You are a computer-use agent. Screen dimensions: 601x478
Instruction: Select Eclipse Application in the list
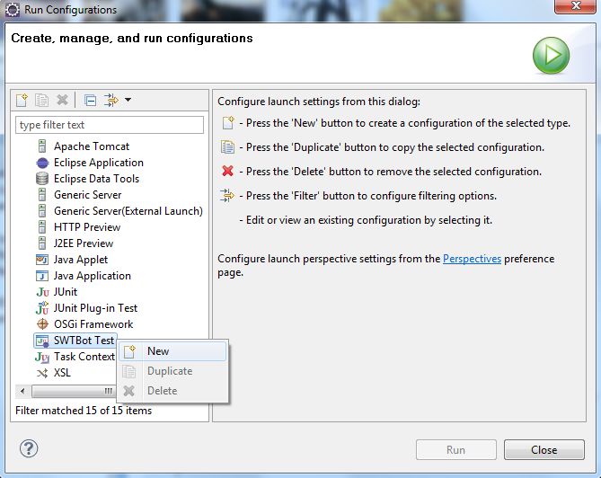click(99, 163)
